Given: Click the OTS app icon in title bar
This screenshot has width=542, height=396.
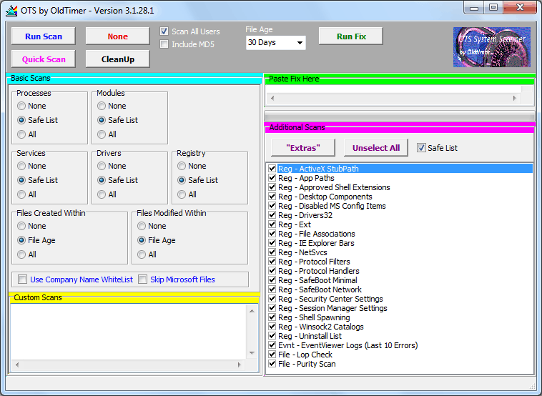Looking at the screenshot, I should 11,11.
